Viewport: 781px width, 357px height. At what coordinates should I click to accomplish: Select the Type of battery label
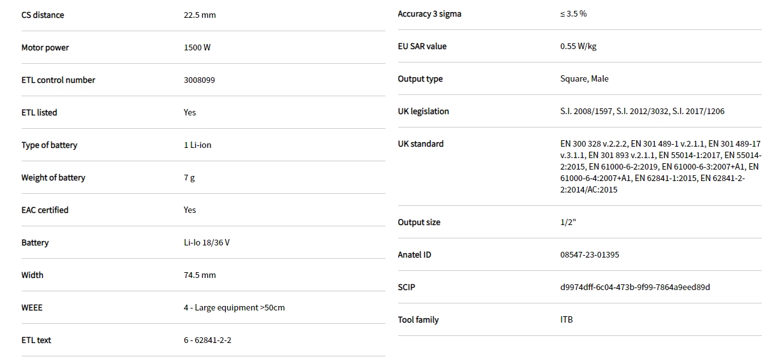click(49, 145)
